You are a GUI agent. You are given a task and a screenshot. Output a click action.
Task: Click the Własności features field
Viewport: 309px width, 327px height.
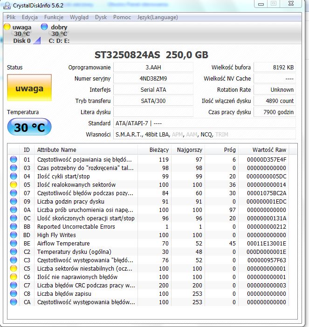205,134
